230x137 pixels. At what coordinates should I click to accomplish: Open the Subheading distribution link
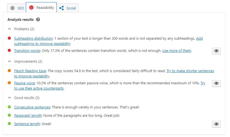click(x=33, y=39)
